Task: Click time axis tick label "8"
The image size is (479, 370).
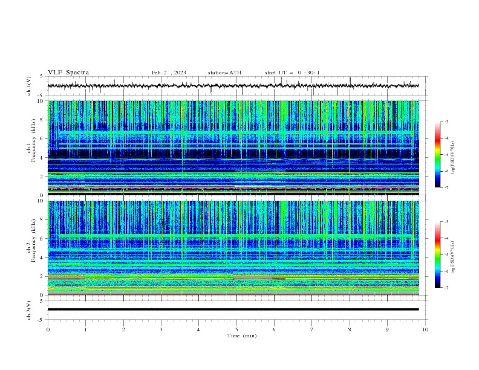Action: click(350, 329)
